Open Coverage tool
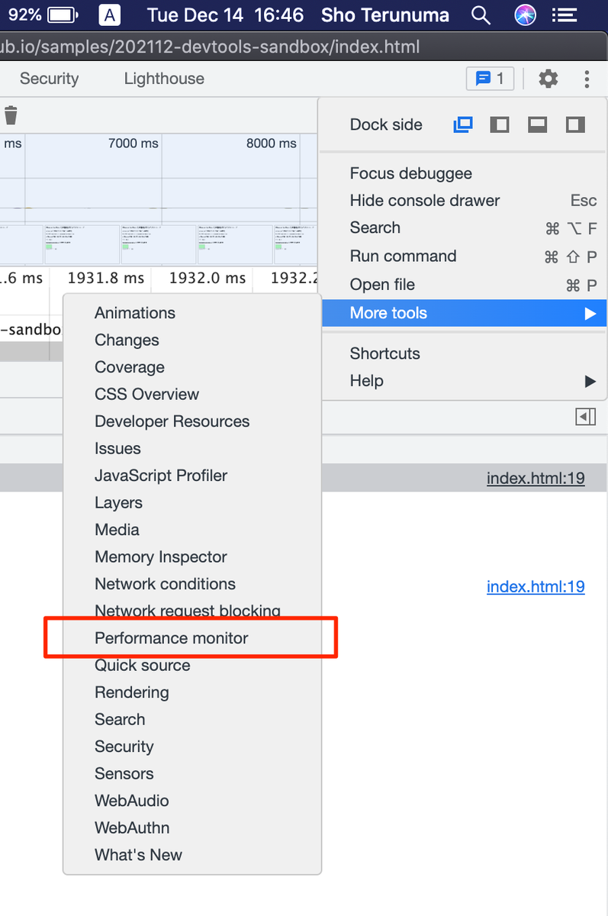 192,367
